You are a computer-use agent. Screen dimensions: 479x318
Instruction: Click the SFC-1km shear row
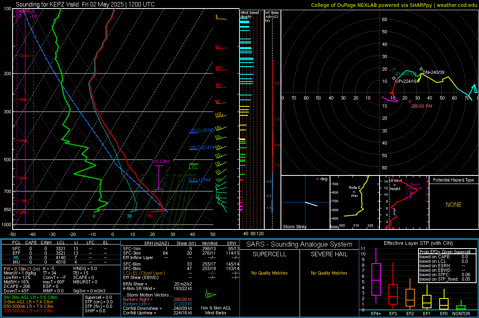point(181,249)
